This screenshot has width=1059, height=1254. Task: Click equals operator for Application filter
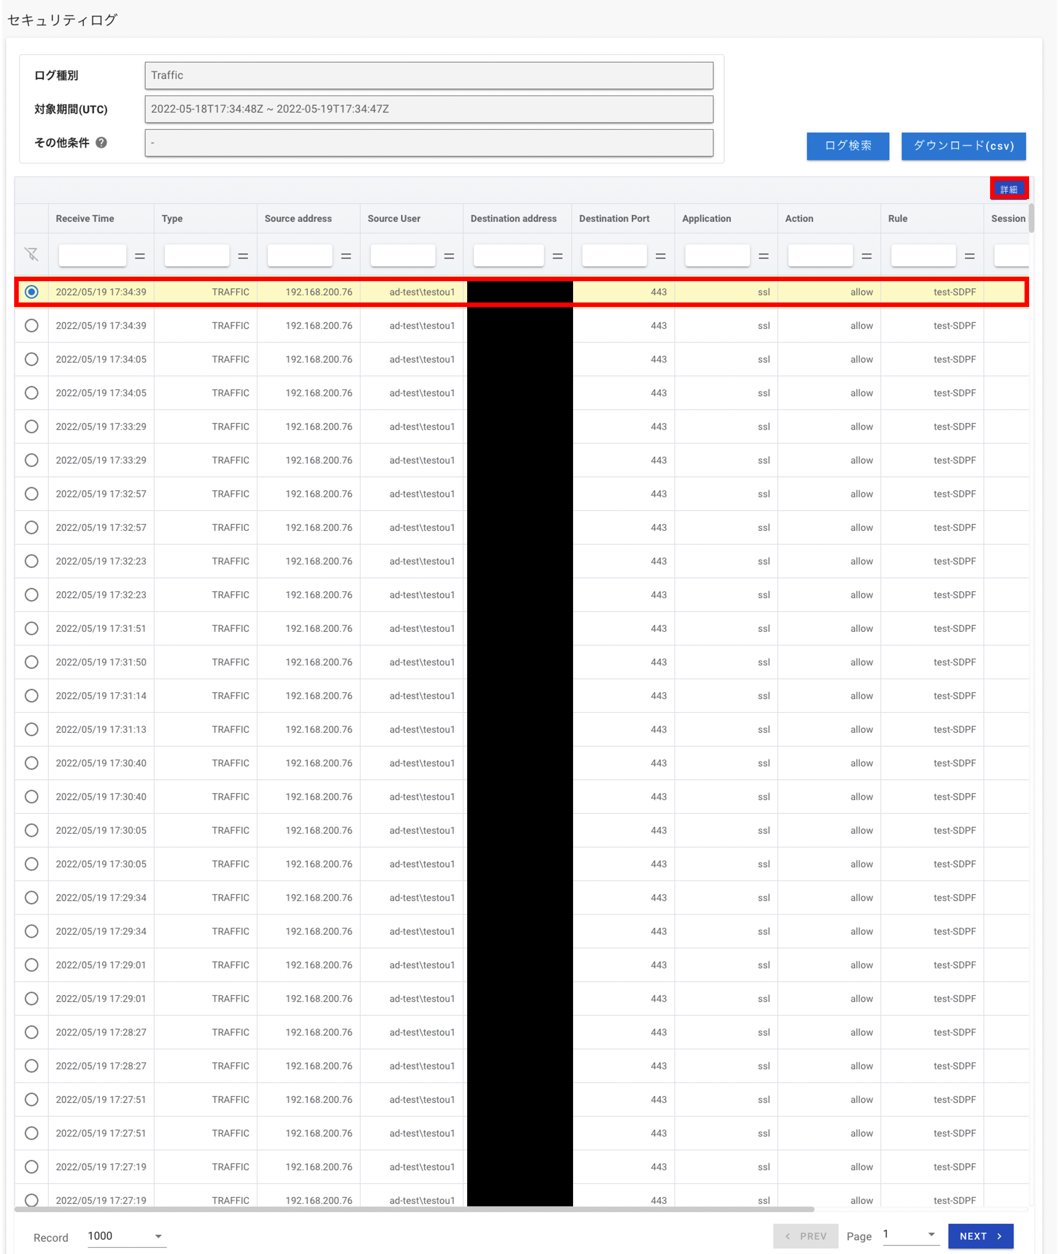[764, 256]
